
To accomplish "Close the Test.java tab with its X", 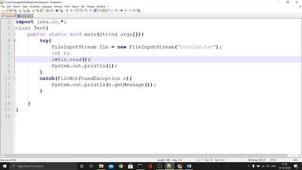I will (15, 16).
